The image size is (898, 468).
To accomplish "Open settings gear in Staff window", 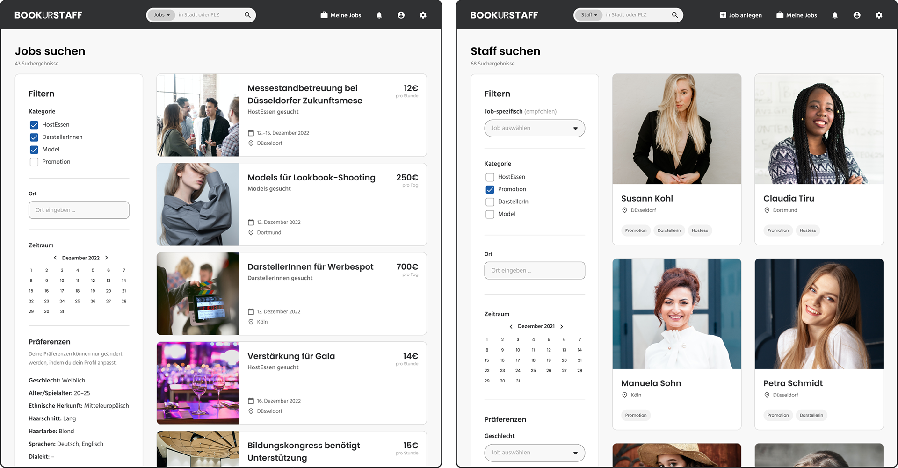I will click(x=879, y=15).
